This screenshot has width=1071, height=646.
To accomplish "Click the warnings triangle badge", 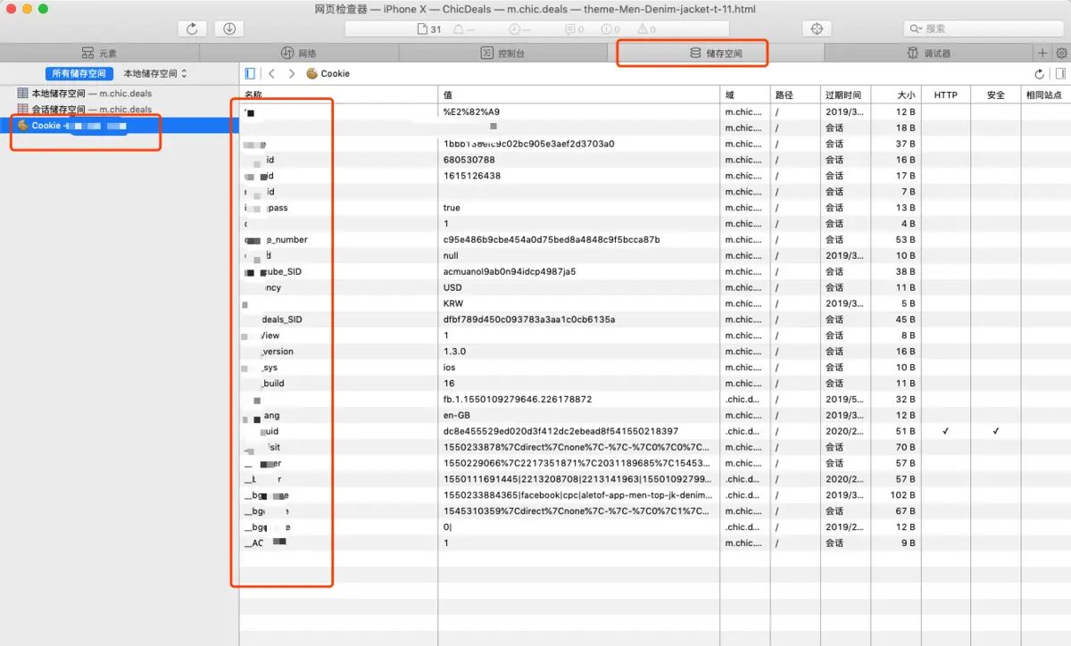I will 644,29.
